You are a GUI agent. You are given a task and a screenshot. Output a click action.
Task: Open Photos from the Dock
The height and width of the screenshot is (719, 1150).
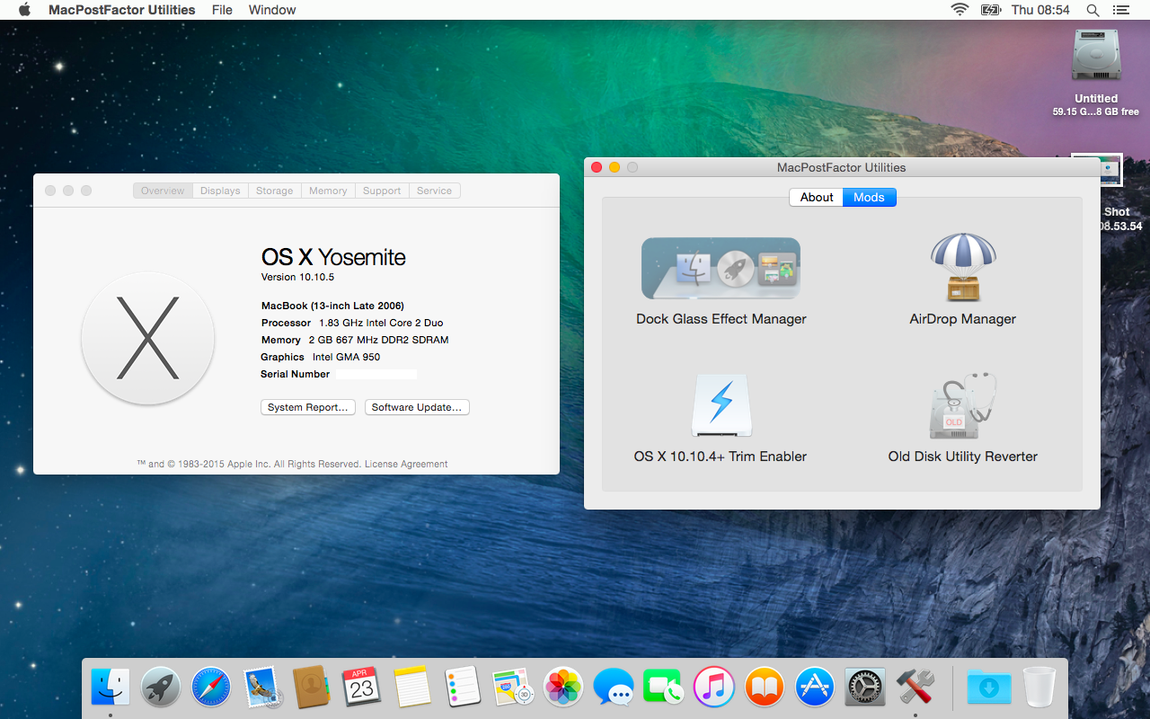563,688
